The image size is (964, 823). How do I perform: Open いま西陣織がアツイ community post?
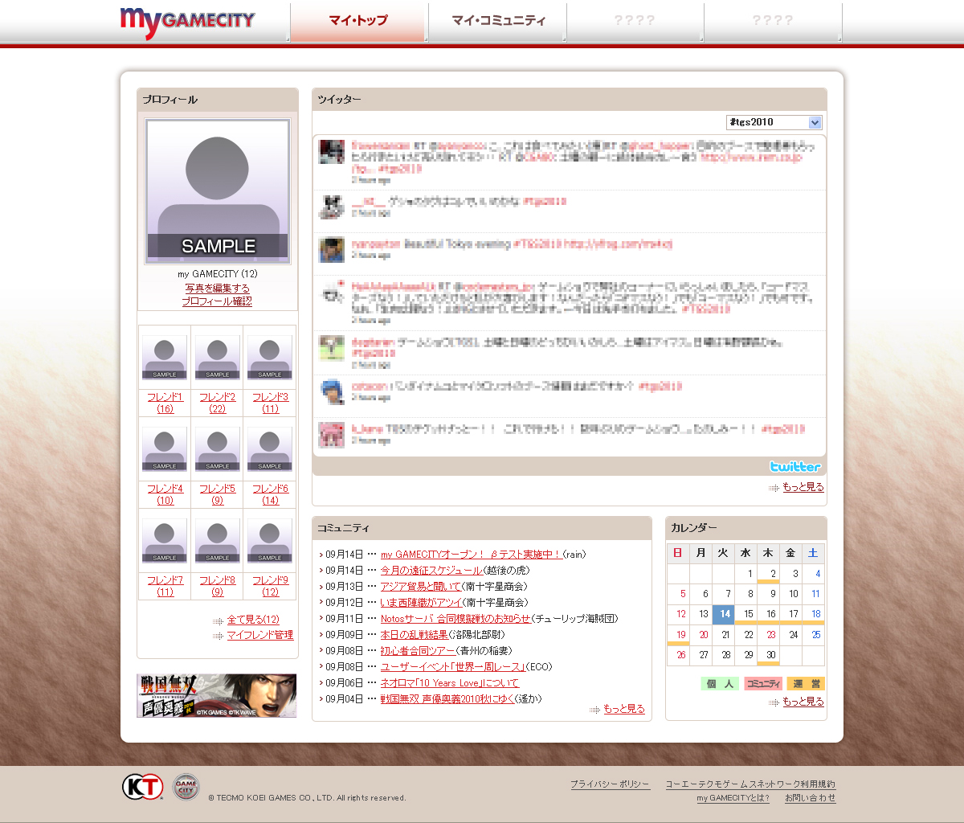tap(423, 603)
